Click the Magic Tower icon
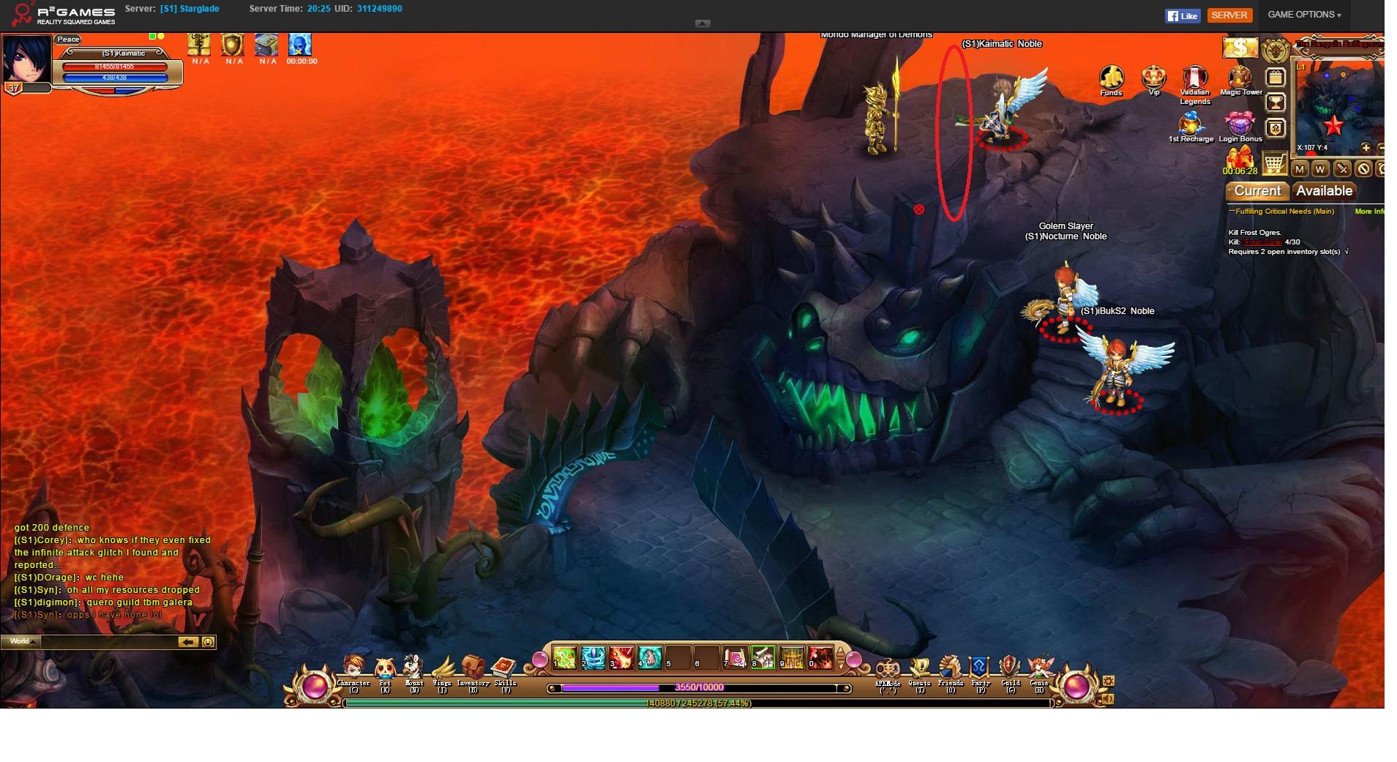This screenshot has height=762, width=1397. [x=1240, y=77]
